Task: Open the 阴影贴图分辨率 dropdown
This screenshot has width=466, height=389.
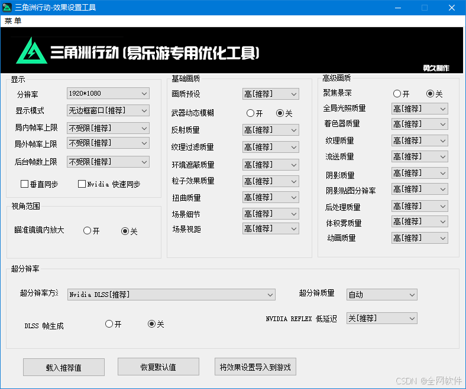Action: coord(420,189)
